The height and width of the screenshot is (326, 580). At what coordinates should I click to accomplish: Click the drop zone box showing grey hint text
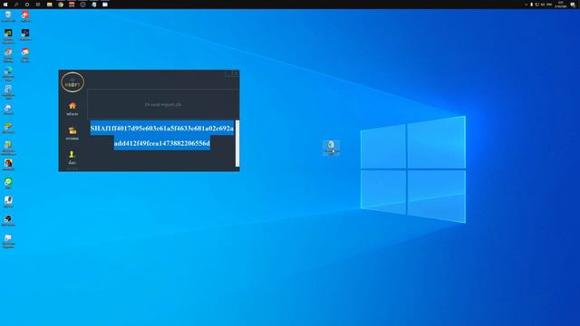tap(163, 104)
